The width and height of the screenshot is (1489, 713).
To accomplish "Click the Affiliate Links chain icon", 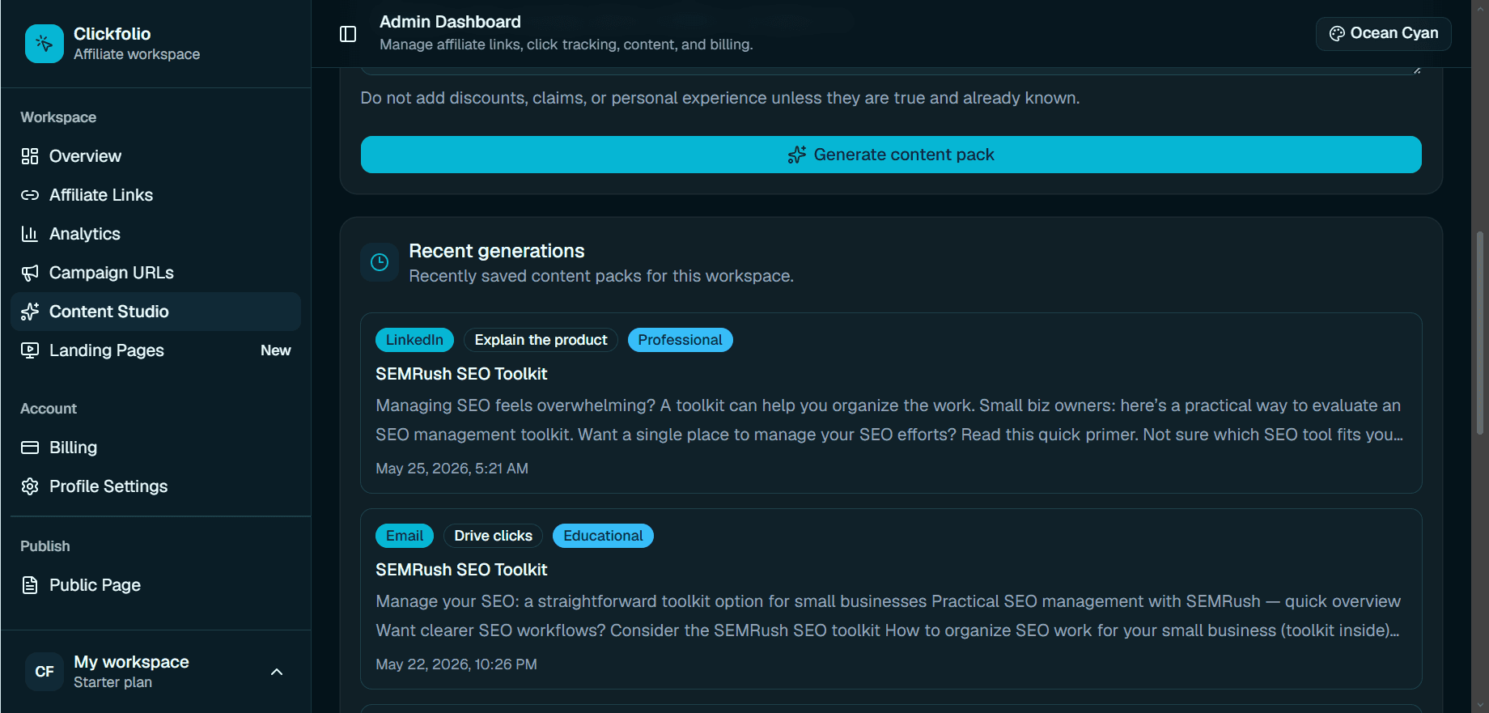I will pos(30,195).
